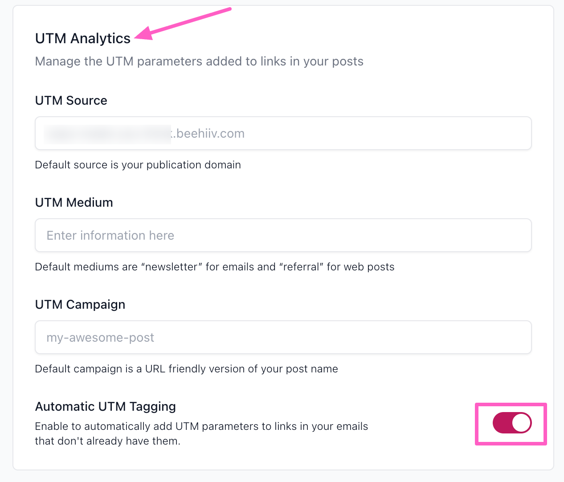Click the UTM Medium label
This screenshot has width=564, height=482.
[74, 202]
